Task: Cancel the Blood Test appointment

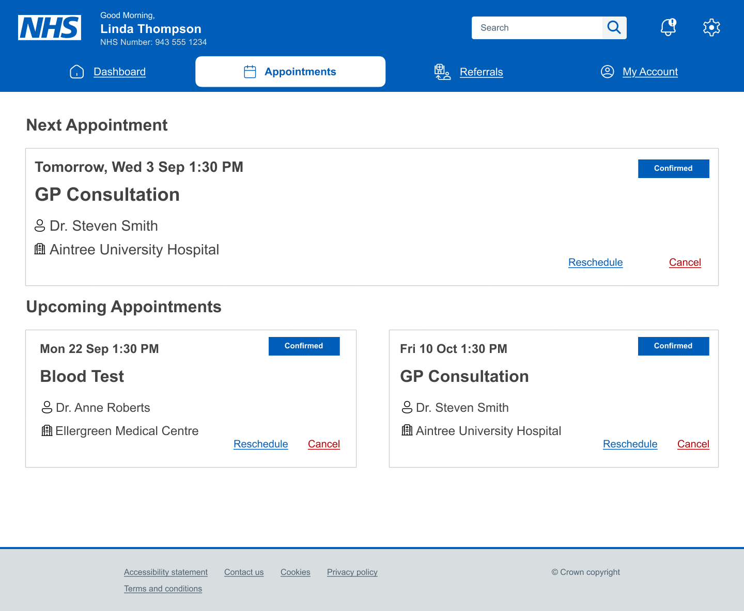Action: [324, 444]
